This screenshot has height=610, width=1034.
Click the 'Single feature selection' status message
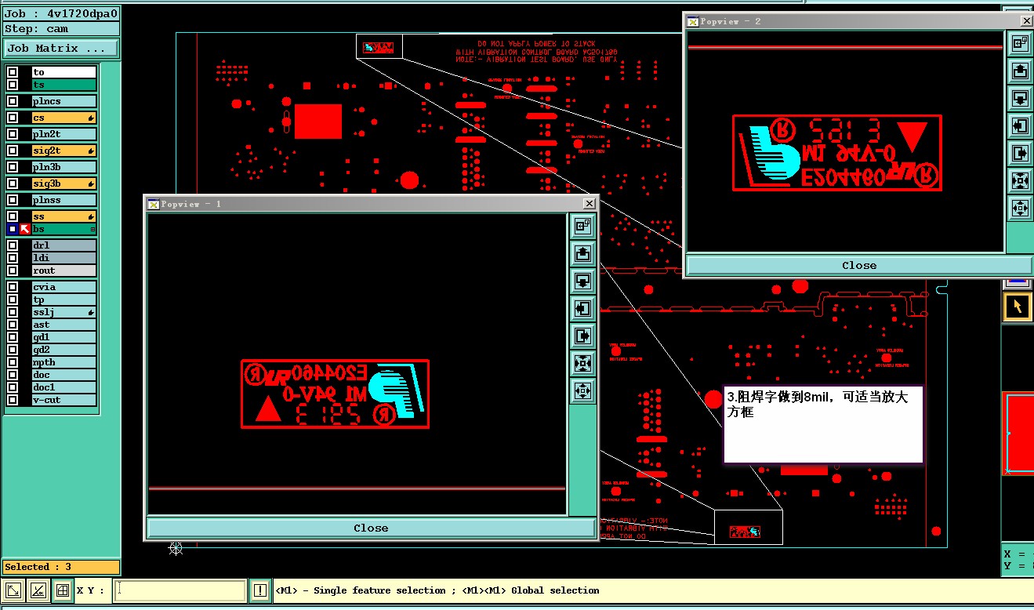click(x=437, y=590)
